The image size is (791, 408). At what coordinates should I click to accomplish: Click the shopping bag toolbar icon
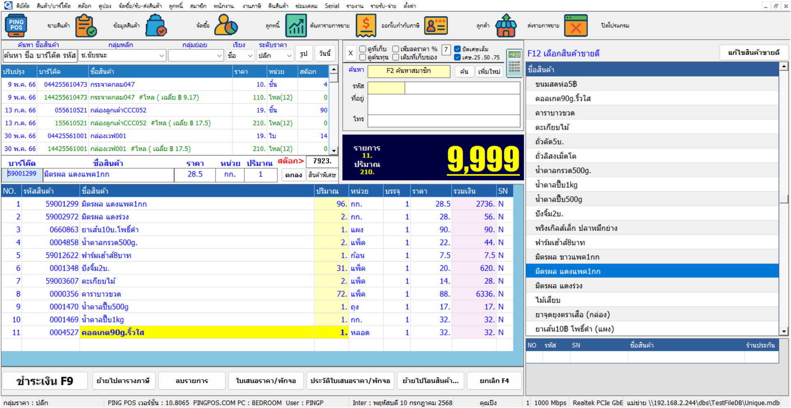tap(156, 25)
